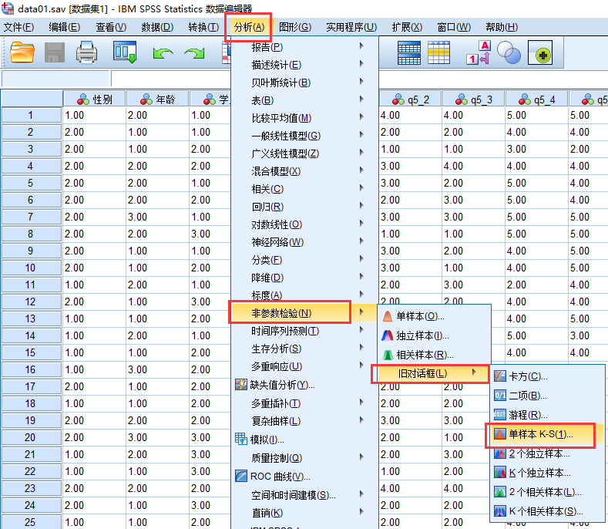
Task: Click the 单样本 K-S icon
Action: pyautogui.click(x=500, y=434)
